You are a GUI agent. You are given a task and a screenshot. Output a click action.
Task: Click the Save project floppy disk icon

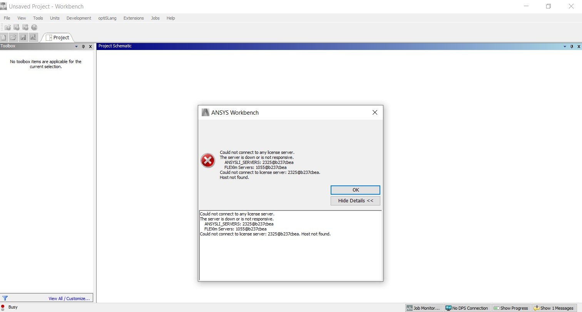23,37
